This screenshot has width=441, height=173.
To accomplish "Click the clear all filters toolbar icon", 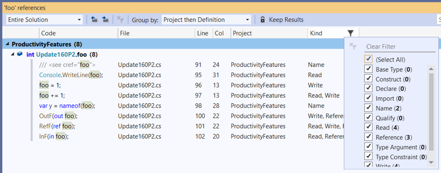I will coord(119,20).
